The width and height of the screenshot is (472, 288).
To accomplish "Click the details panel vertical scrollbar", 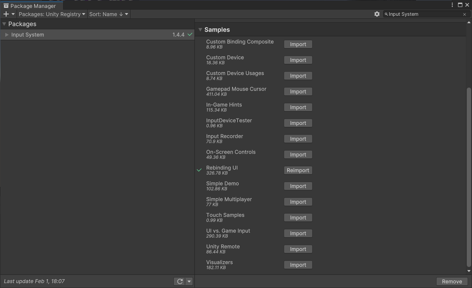I will tap(468, 177).
